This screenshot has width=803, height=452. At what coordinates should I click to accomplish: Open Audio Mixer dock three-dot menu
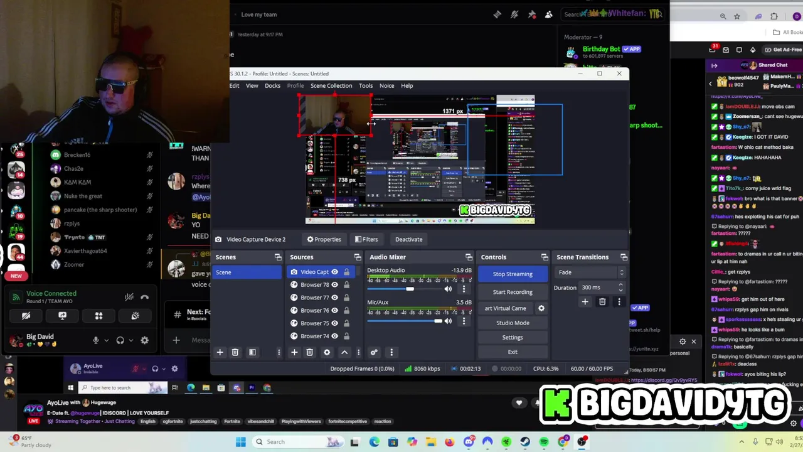[391, 352]
